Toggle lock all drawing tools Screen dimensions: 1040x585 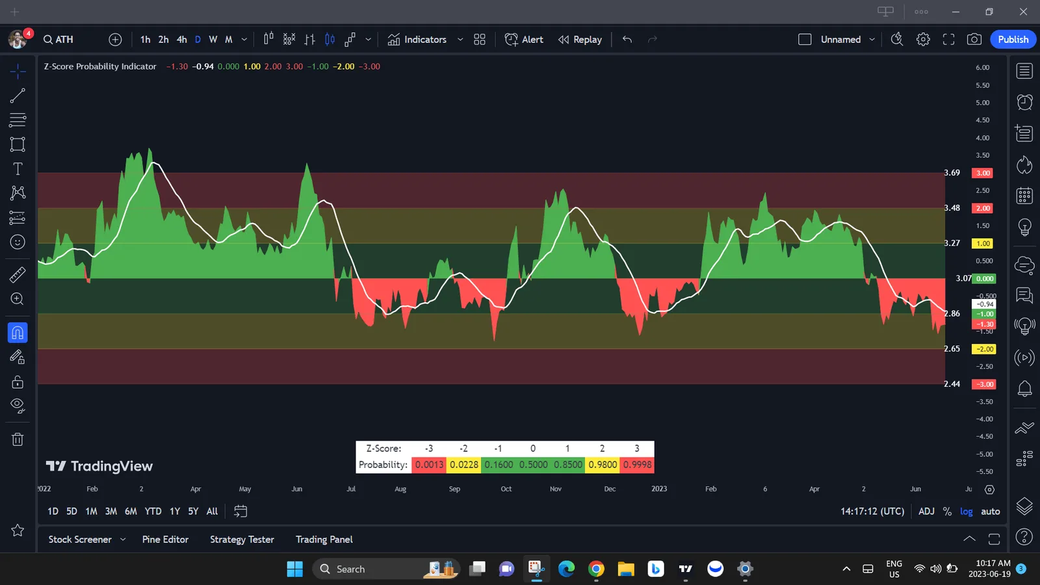pos(18,382)
